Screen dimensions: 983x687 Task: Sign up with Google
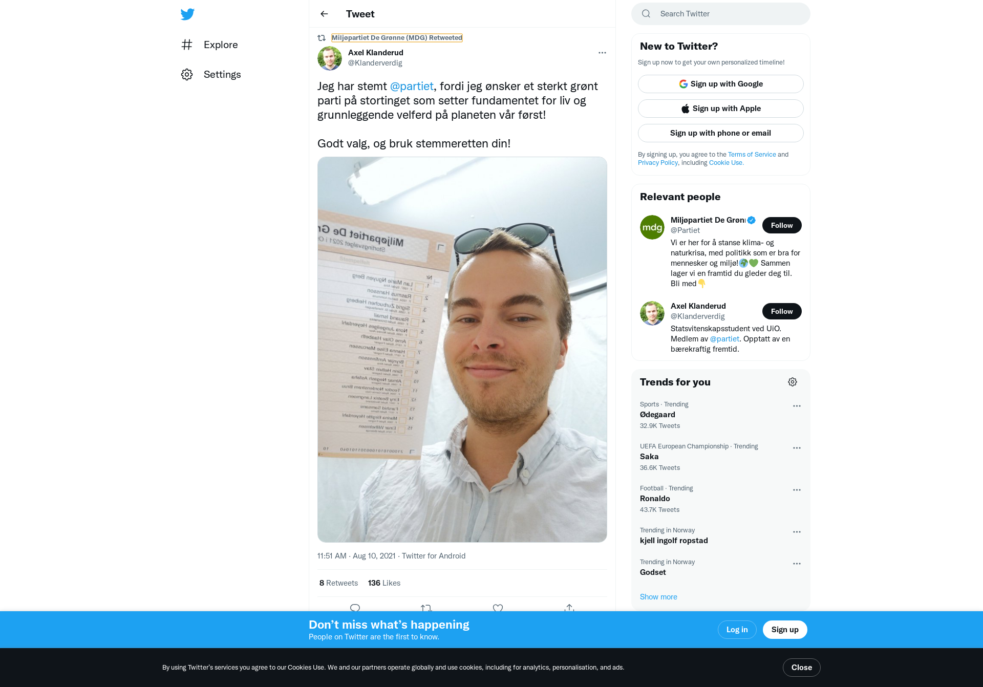point(721,84)
